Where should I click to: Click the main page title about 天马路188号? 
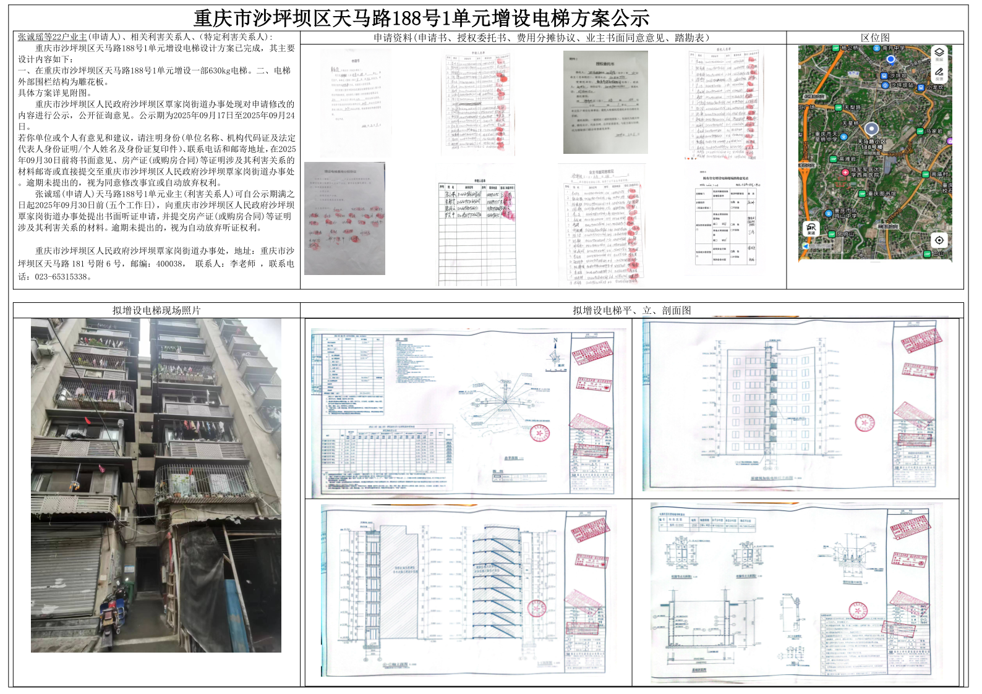pos(421,18)
